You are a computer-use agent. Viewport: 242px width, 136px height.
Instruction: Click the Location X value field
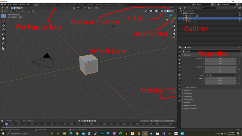click(x=220, y=59)
